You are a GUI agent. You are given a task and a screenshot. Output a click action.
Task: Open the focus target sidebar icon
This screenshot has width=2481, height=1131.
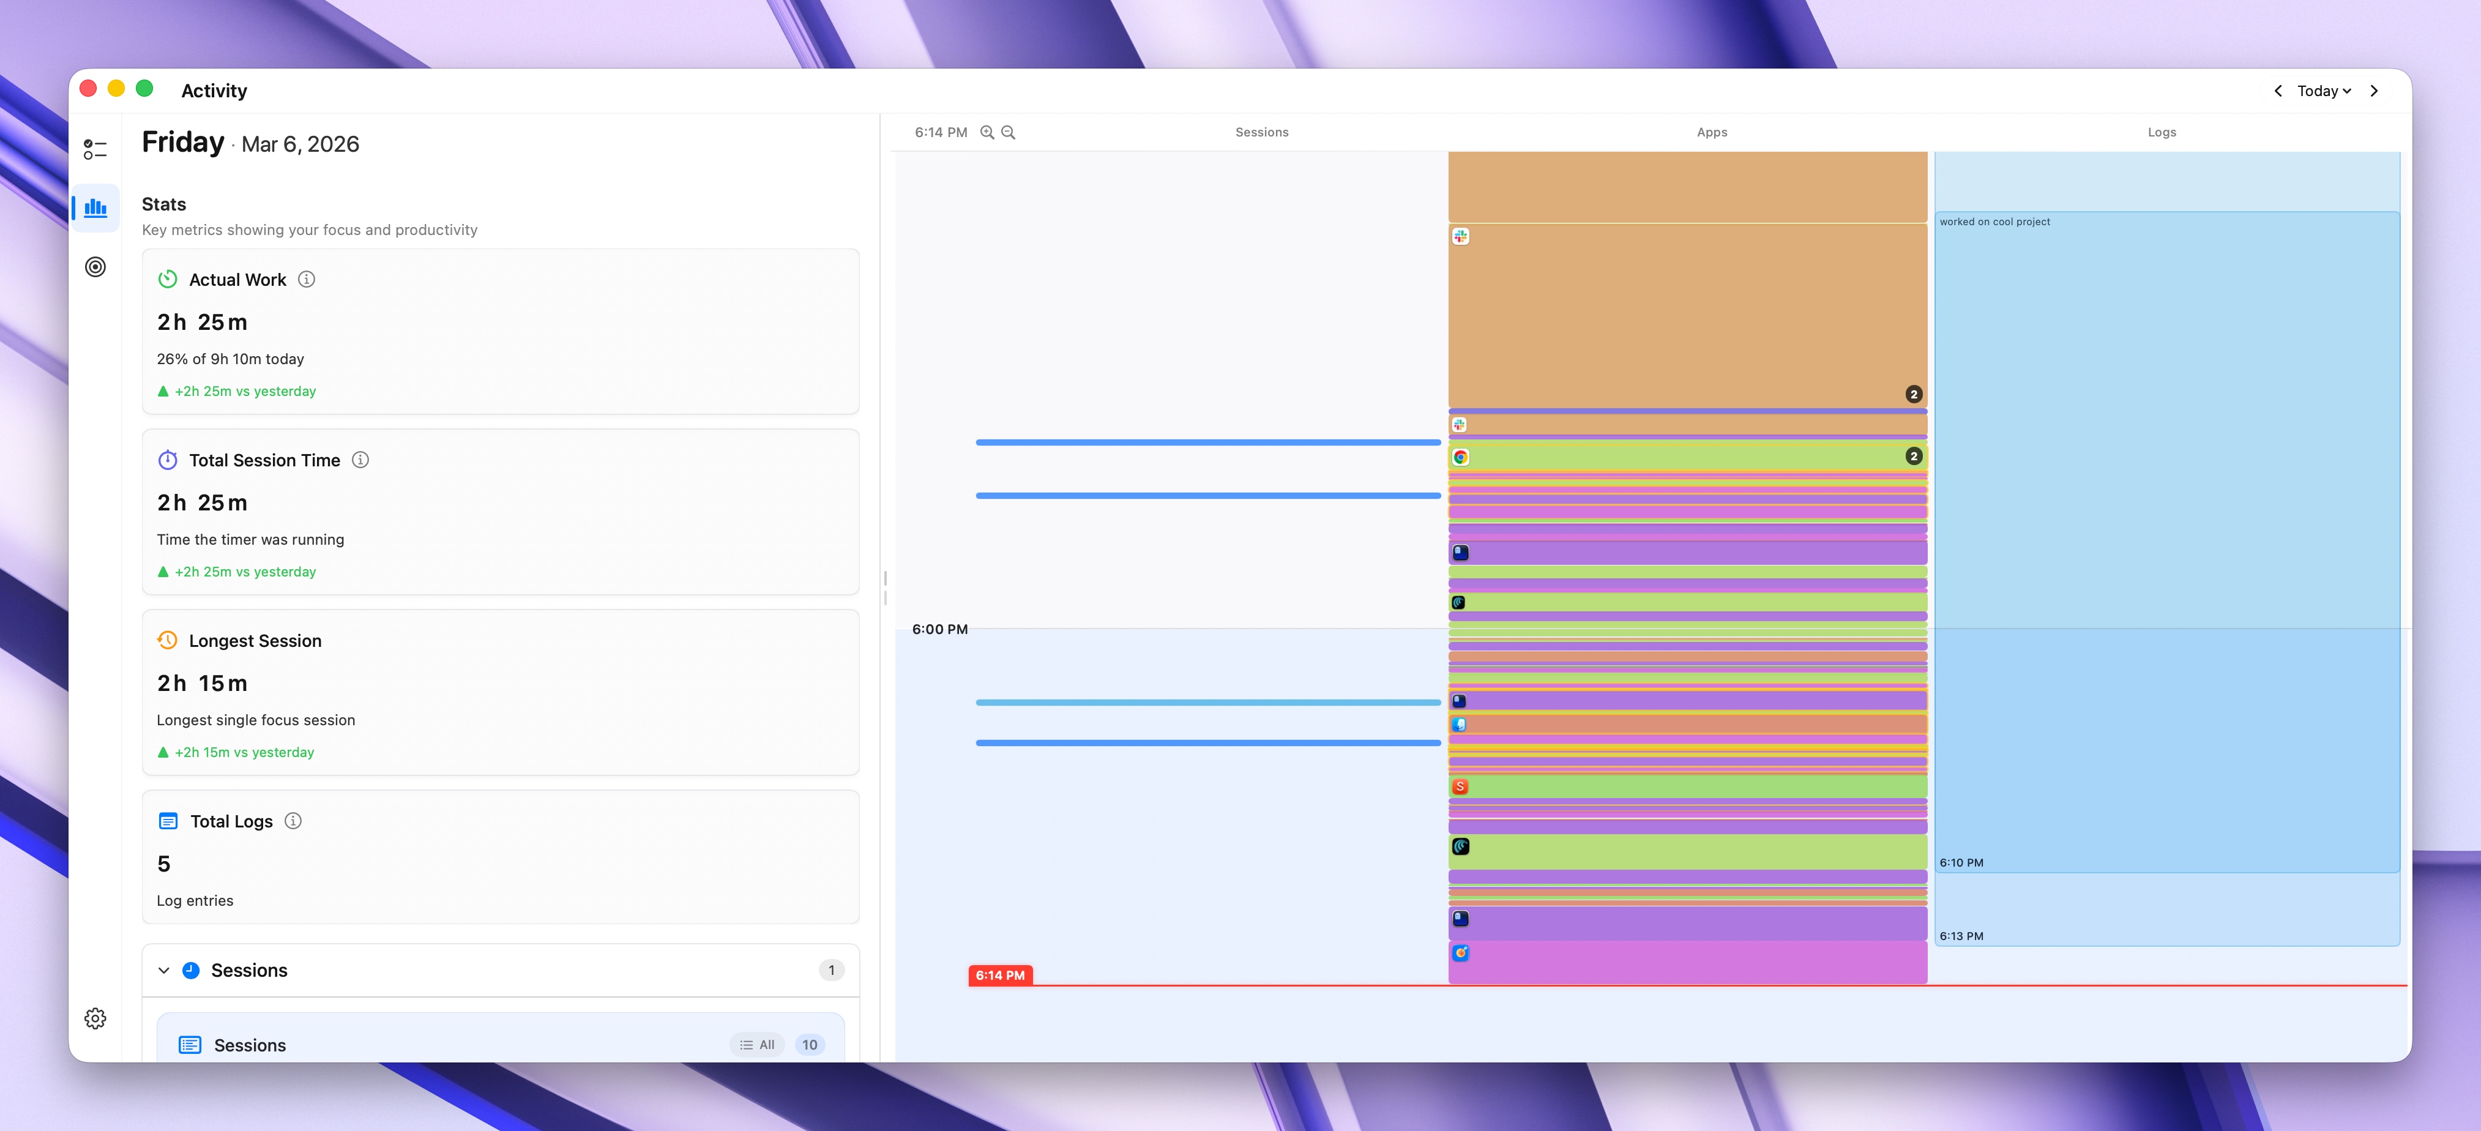95,267
